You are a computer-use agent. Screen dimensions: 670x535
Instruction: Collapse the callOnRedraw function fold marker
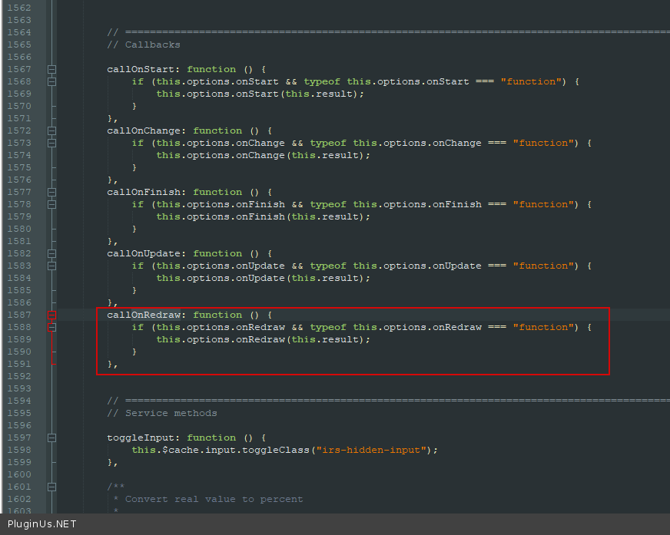[51, 315]
